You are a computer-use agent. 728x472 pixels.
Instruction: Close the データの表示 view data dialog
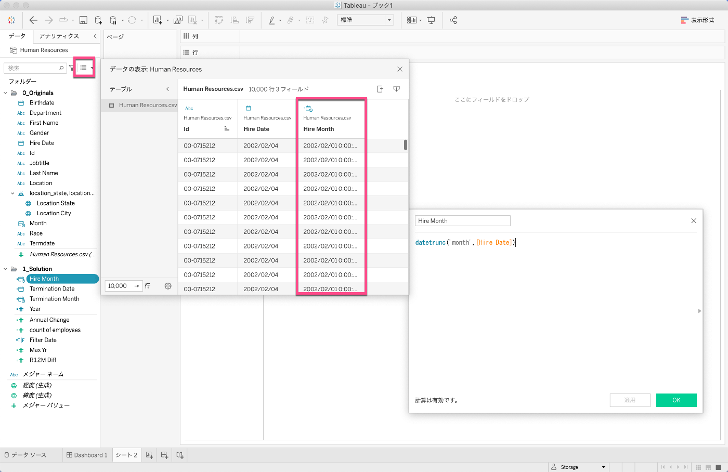400,69
